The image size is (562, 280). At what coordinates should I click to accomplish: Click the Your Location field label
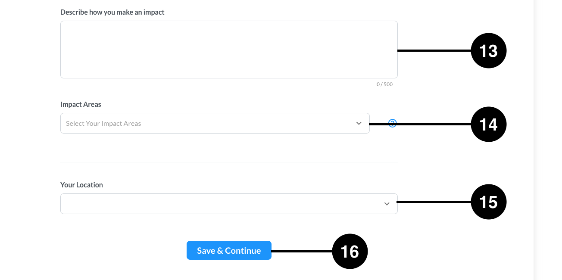click(81, 185)
